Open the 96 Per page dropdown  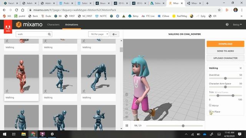click(x=98, y=34)
